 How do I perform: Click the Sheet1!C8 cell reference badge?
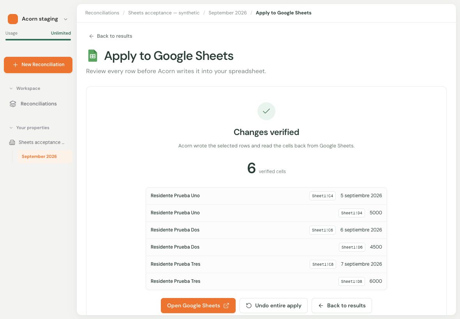coord(323,264)
